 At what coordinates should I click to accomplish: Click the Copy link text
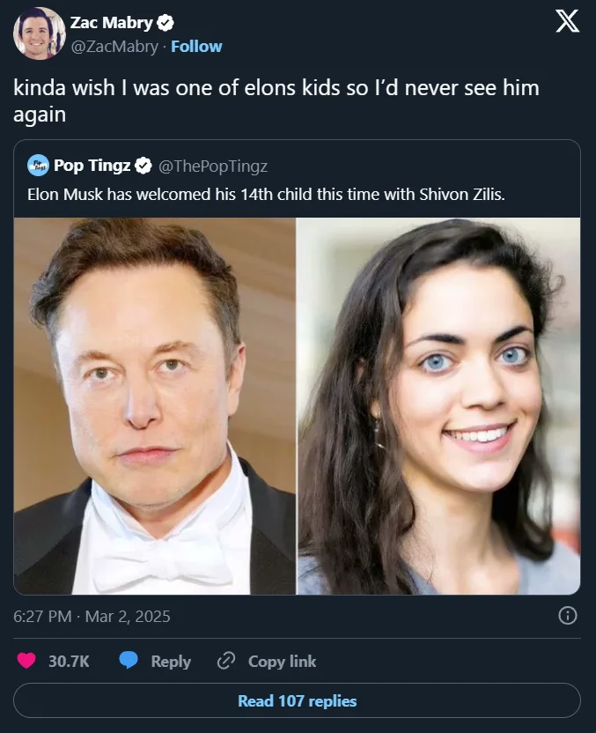click(x=282, y=661)
